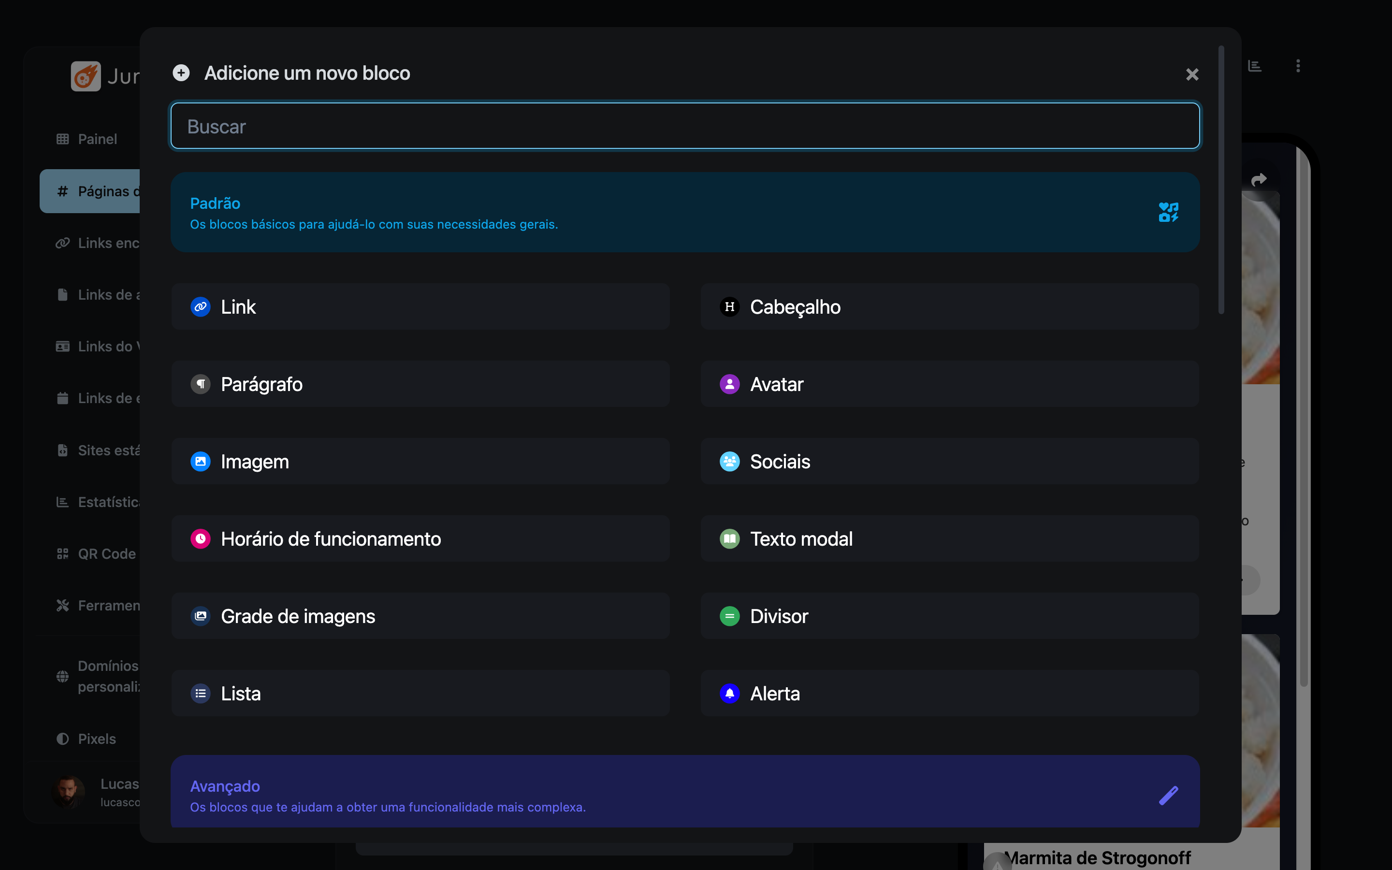Click the Avançado category pencil icon
The image size is (1392, 870).
[x=1168, y=795]
